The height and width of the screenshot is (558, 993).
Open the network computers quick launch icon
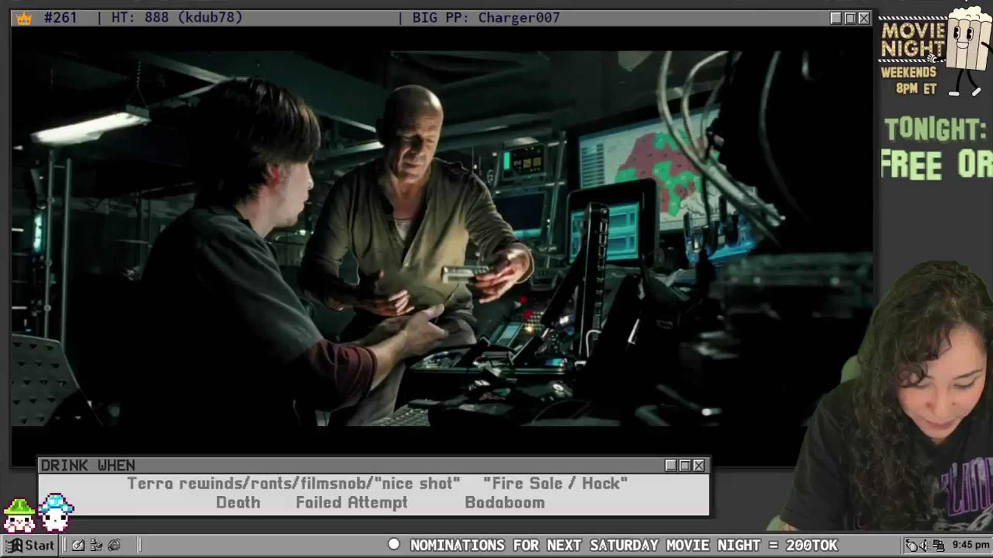point(96,545)
